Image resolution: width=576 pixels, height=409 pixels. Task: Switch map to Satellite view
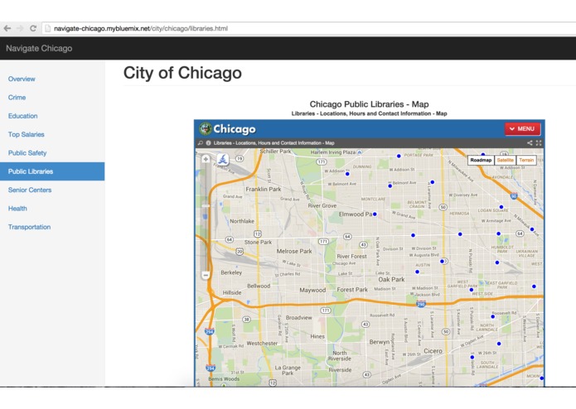(x=505, y=160)
